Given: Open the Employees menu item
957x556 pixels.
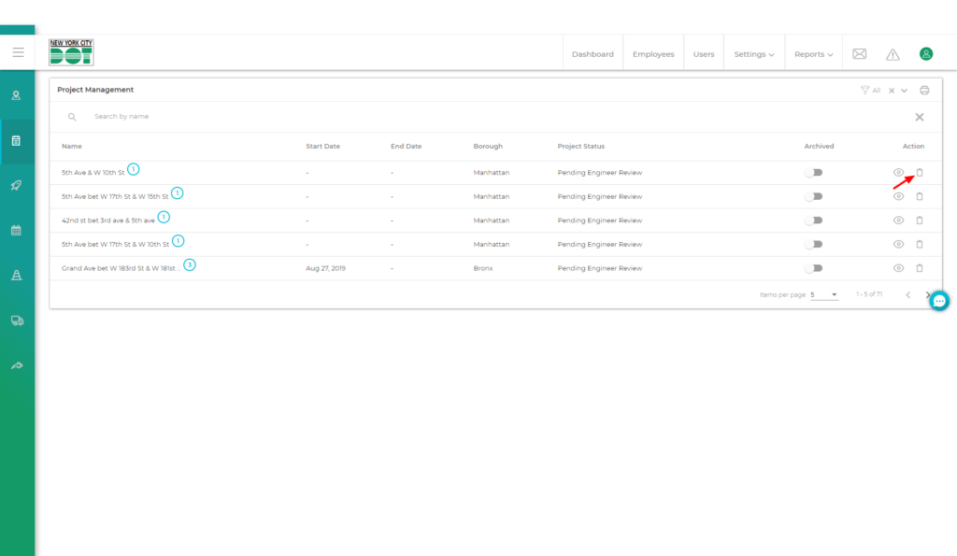Looking at the screenshot, I should pyautogui.click(x=653, y=54).
